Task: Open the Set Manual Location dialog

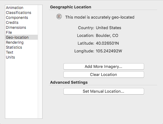Action: pos(104,91)
